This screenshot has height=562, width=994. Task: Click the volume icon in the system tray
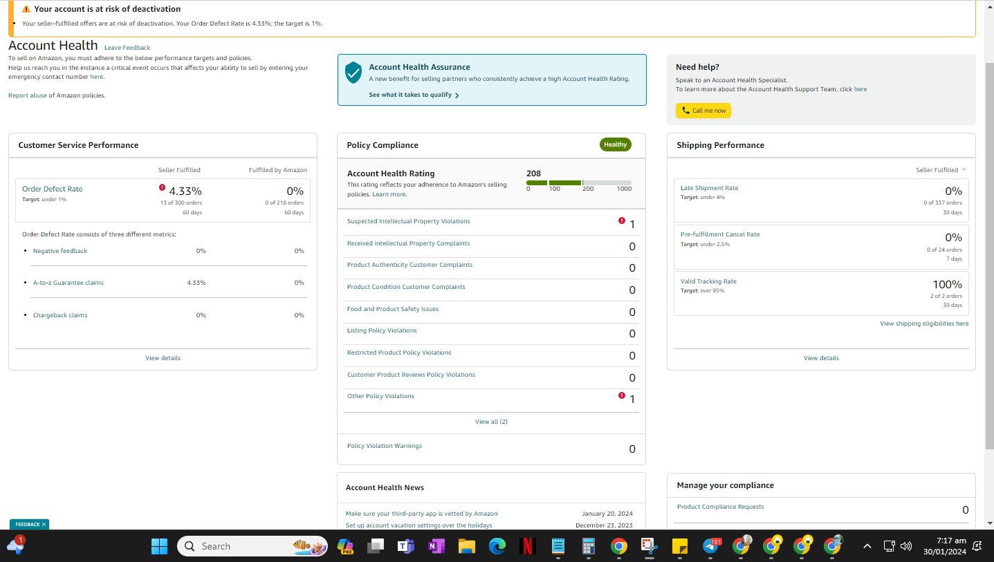tap(906, 546)
